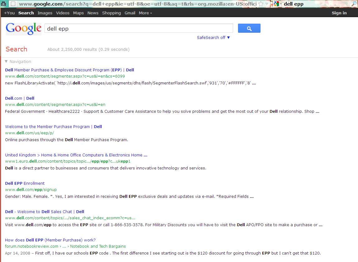
Task: Open the Images tab
Action: pyautogui.click(x=45, y=13)
